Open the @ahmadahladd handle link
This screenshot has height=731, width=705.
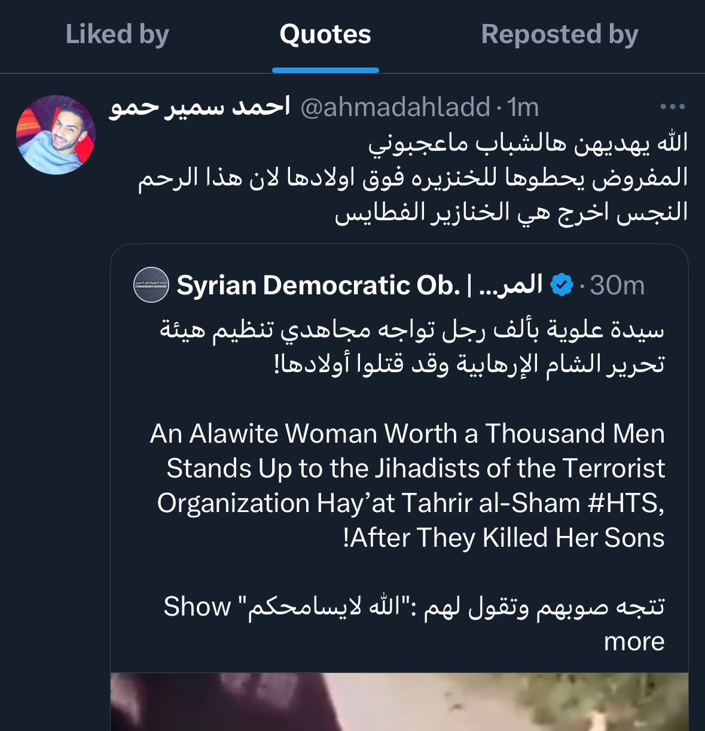pyautogui.click(x=395, y=108)
